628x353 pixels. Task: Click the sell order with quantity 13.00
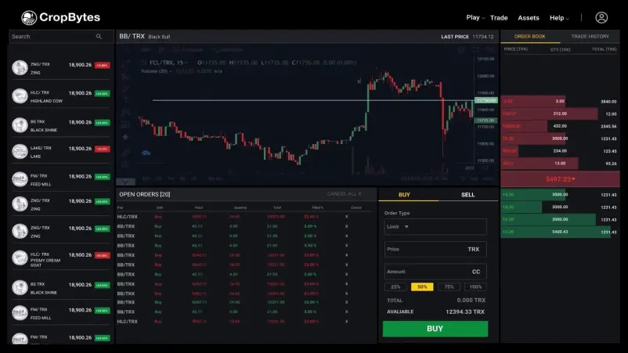tap(560, 164)
